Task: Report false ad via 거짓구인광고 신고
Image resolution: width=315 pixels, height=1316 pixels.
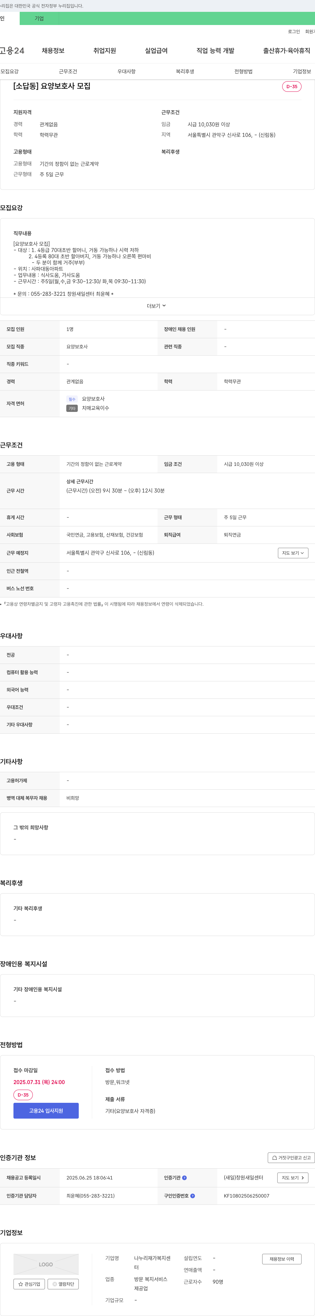Action: pyautogui.click(x=291, y=1158)
